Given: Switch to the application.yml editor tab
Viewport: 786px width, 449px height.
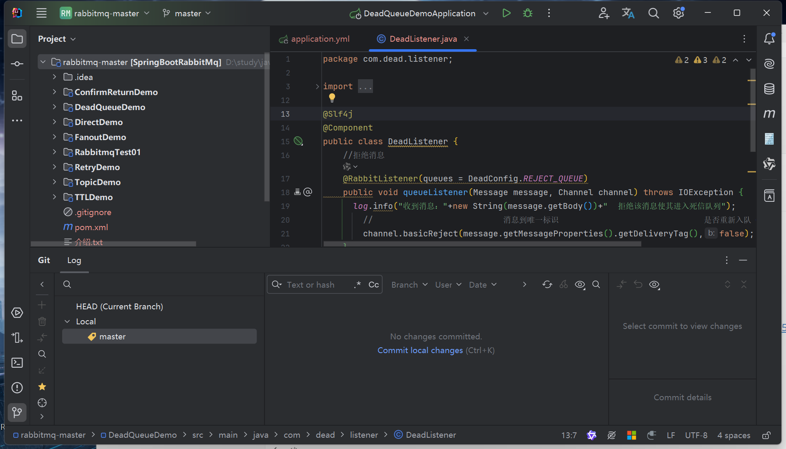Looking at the screenshot, I should (320, 39).
